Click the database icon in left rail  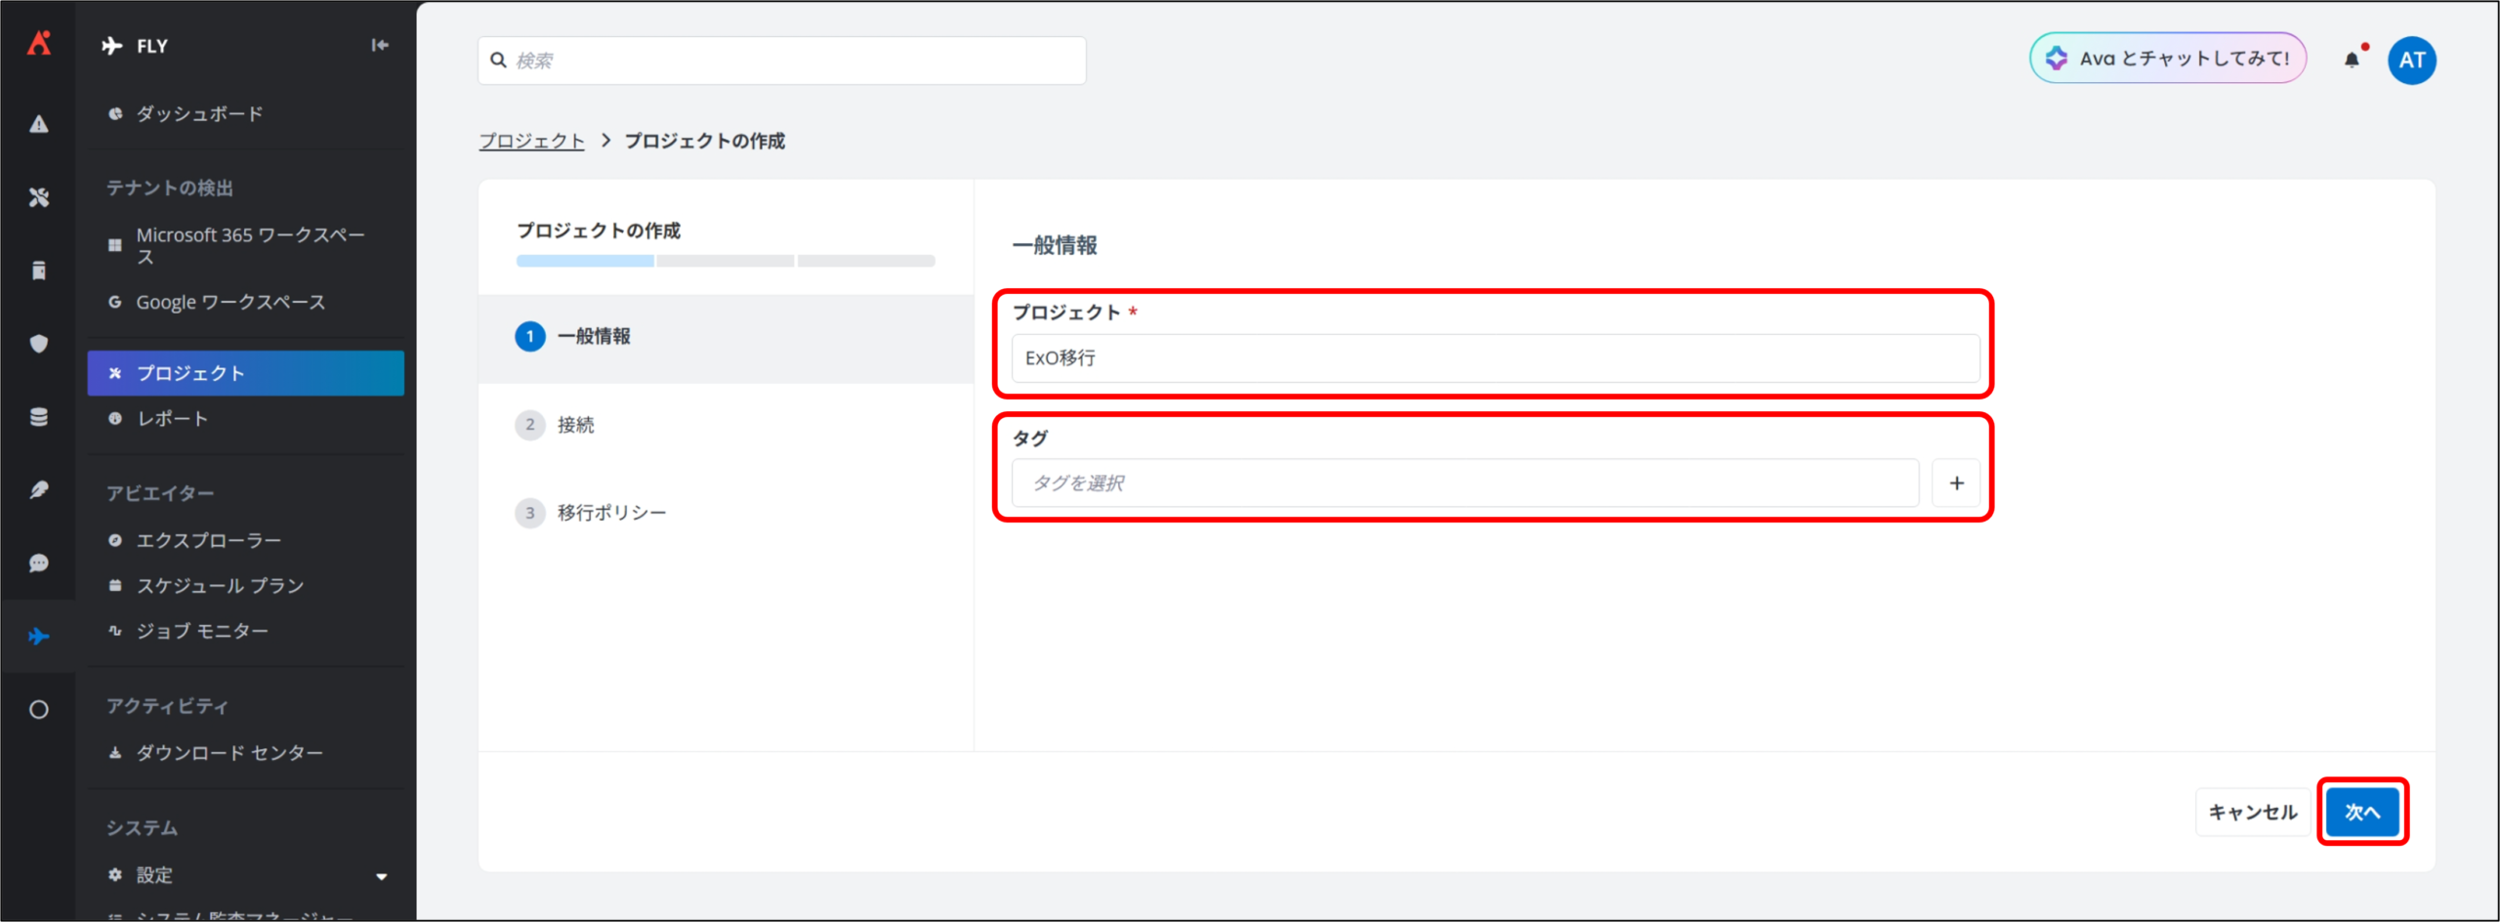pyautogui.click(x=39, y=417)
